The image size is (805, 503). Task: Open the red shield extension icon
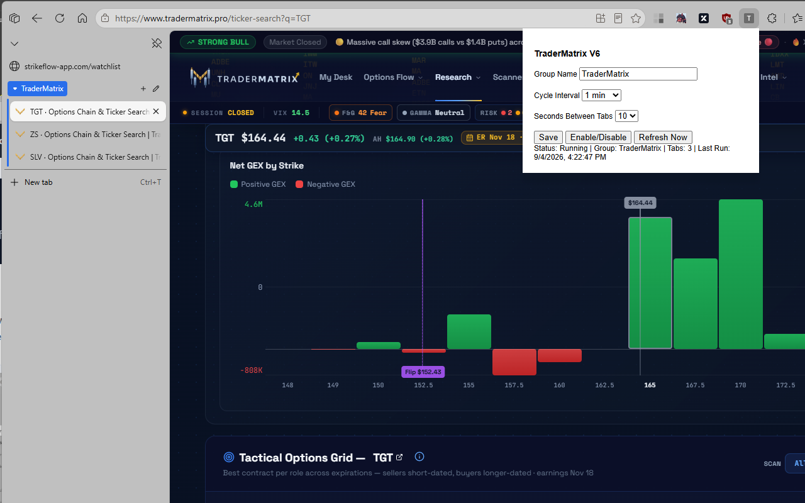tap(726, 18)
